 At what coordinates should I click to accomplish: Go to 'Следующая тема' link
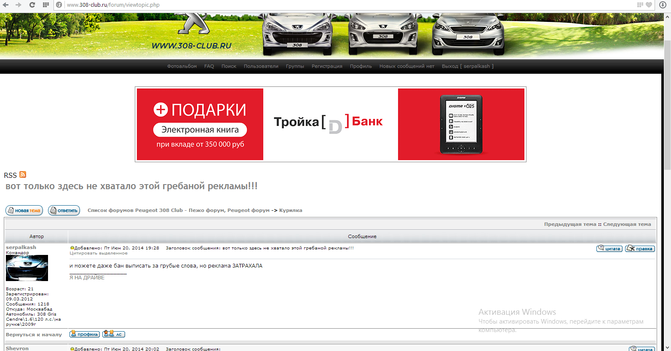627,224
